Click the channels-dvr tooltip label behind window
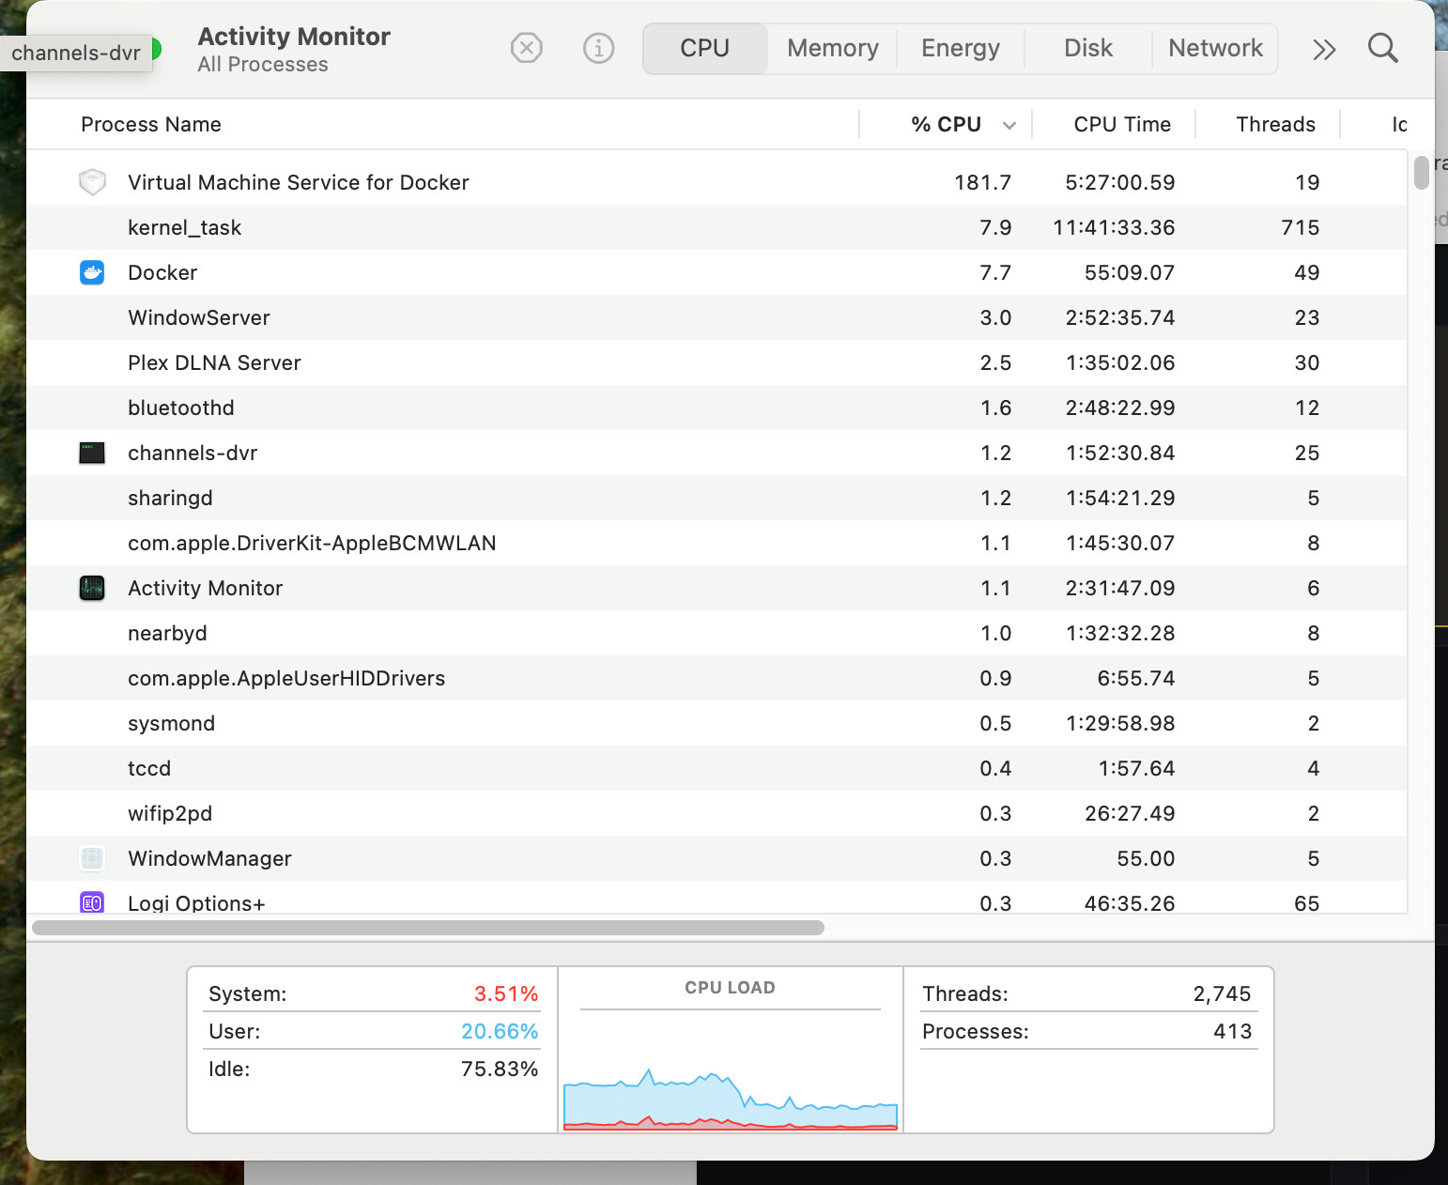Screen dimensions: 1448x1185 click(76, 54)
